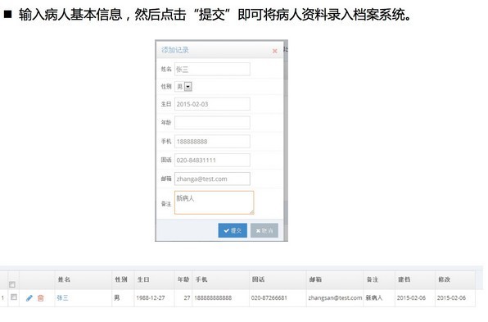
Task: Click the 年龄 column header
Action: pos(183,279)
